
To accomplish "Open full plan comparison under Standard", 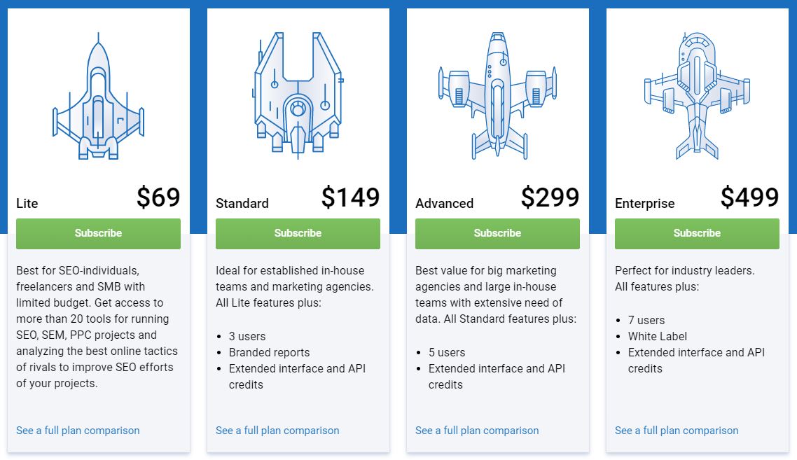I will (x=277, y=431).
